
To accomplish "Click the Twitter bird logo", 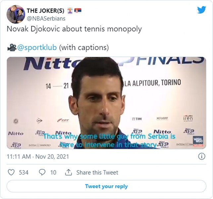I will tap(202, 10).
